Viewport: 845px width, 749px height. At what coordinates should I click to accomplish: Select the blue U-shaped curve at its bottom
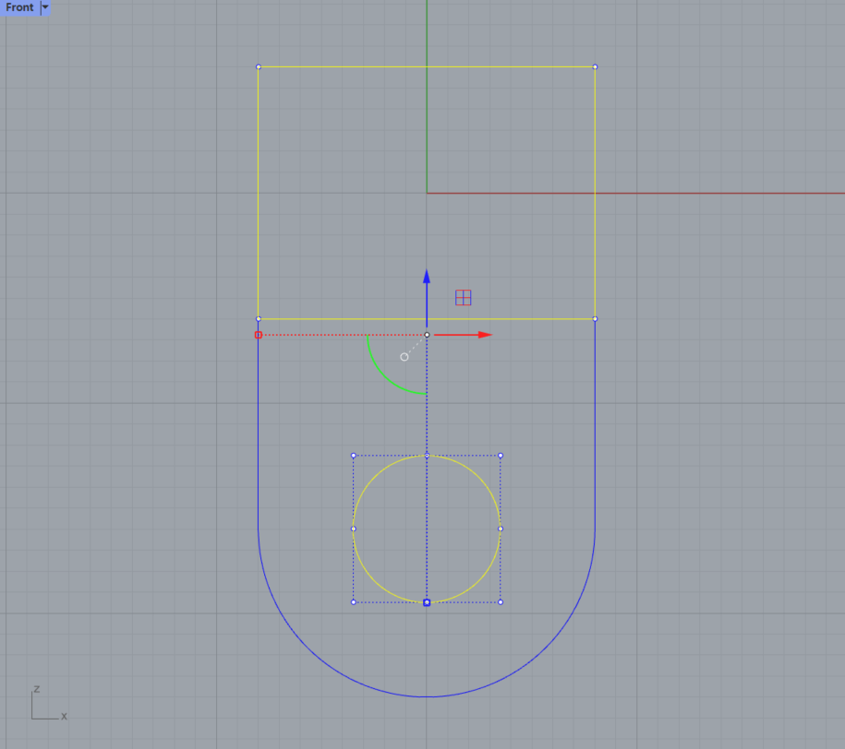[x=427, y=696]
